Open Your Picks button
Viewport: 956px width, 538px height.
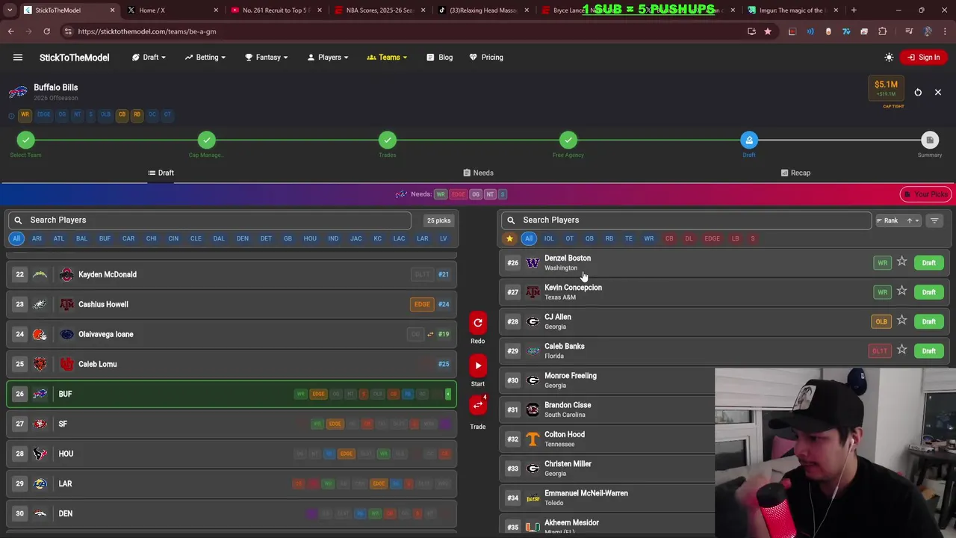(x=925, y=194)
